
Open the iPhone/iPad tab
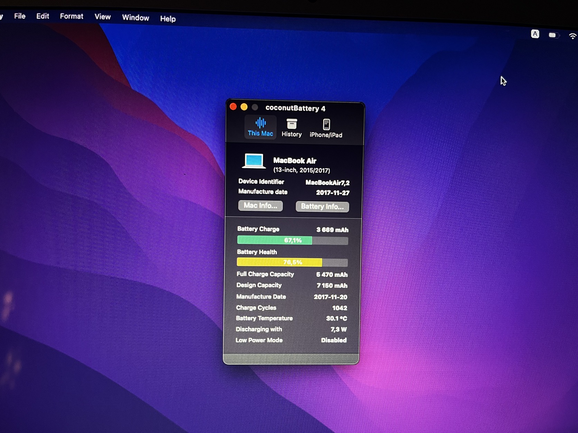point(326,128)
